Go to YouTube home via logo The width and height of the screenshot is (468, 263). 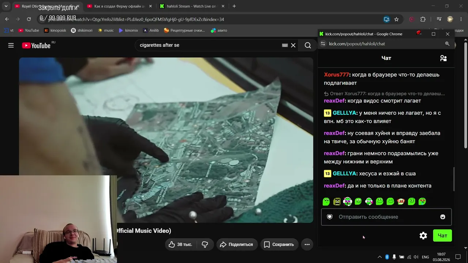point(36,45)
